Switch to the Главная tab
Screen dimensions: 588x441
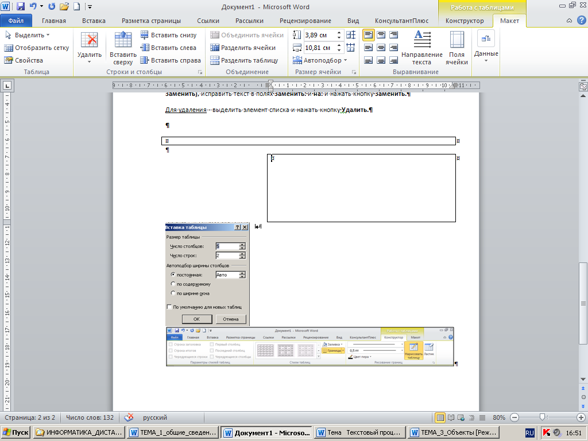pos(53,21)
